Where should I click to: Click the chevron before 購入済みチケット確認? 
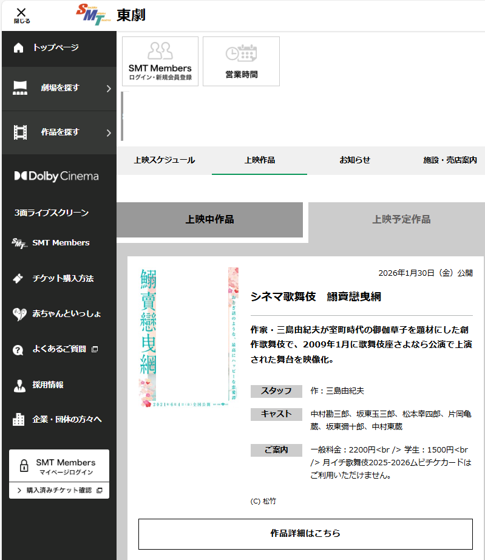click(x=19, y=490)
